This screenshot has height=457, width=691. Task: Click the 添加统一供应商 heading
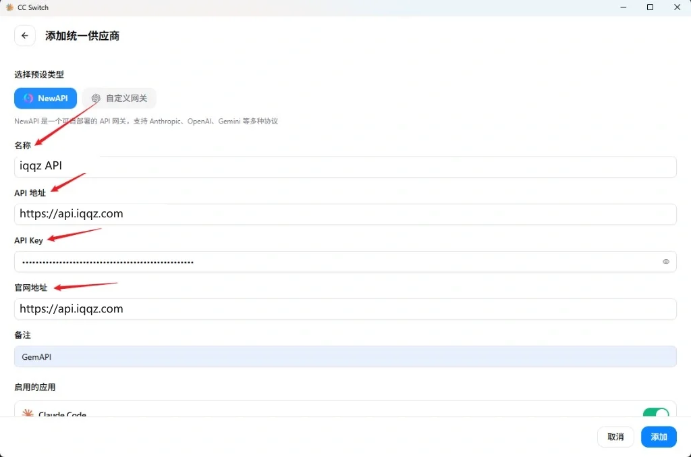coord(82,36)
